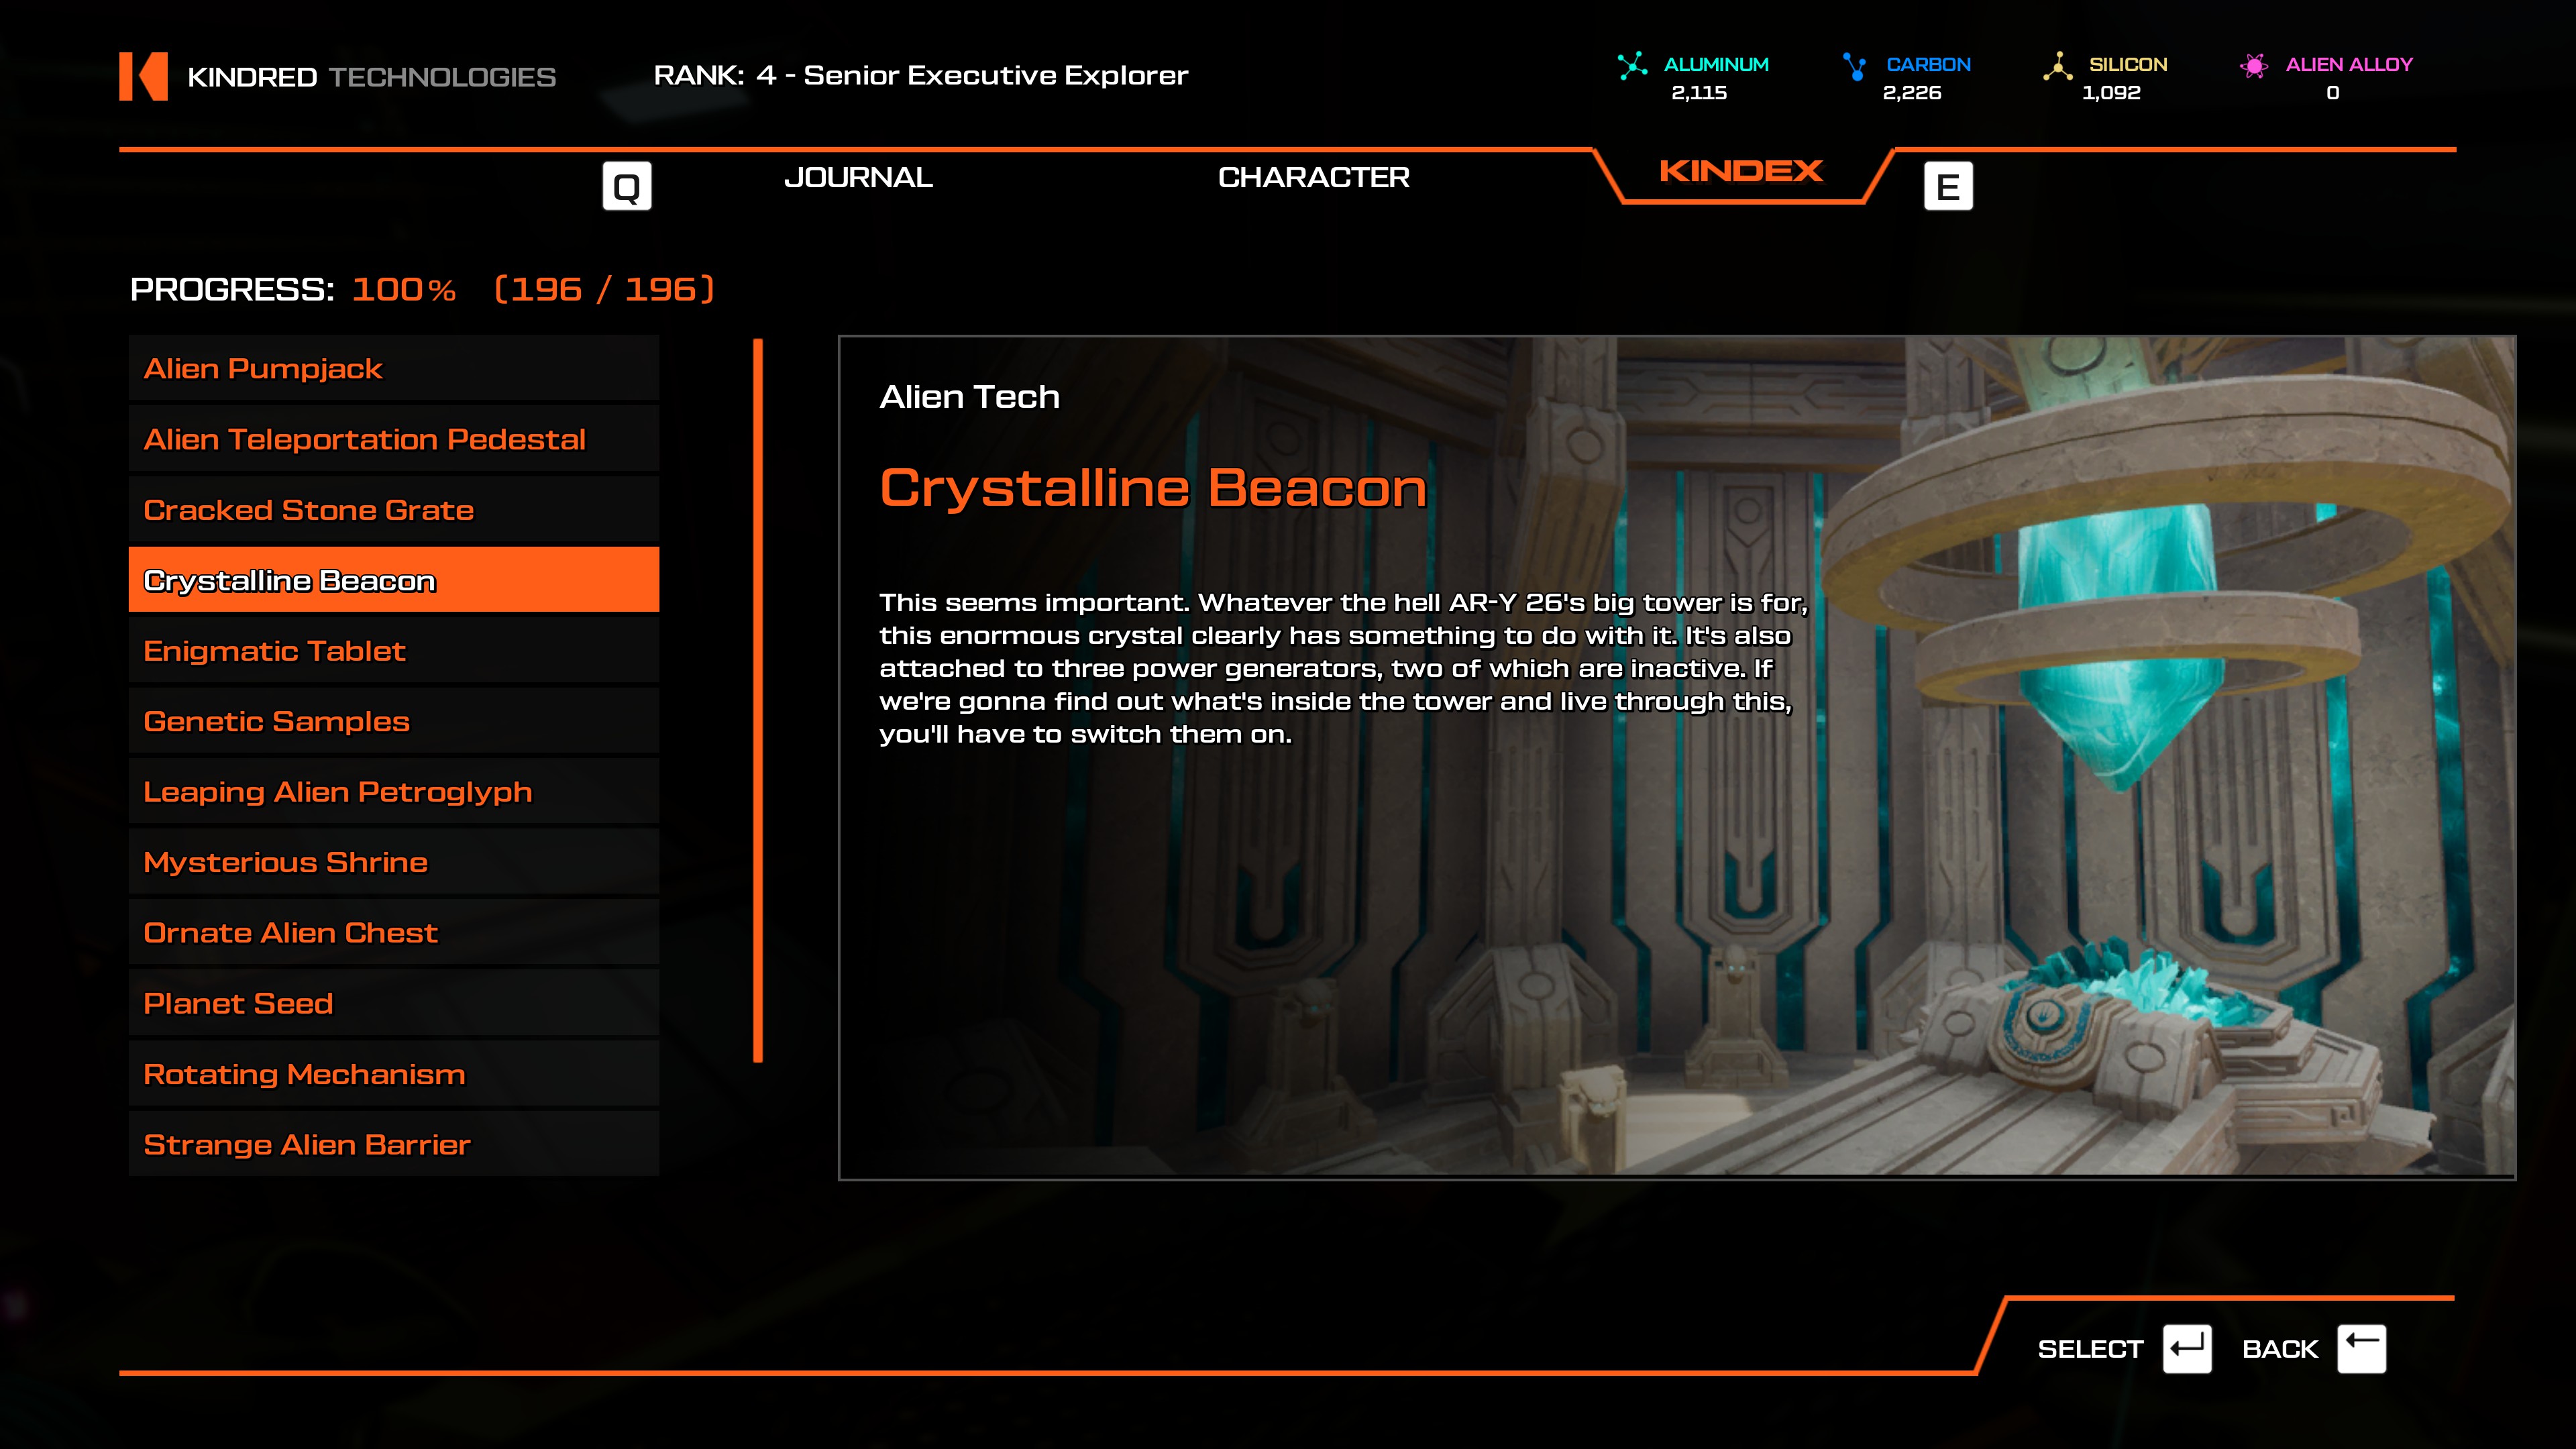This screenshot has height=1449, width=2576.
Task: Click the Kindred Technologies logo icon
Action: tap(143, 76)
